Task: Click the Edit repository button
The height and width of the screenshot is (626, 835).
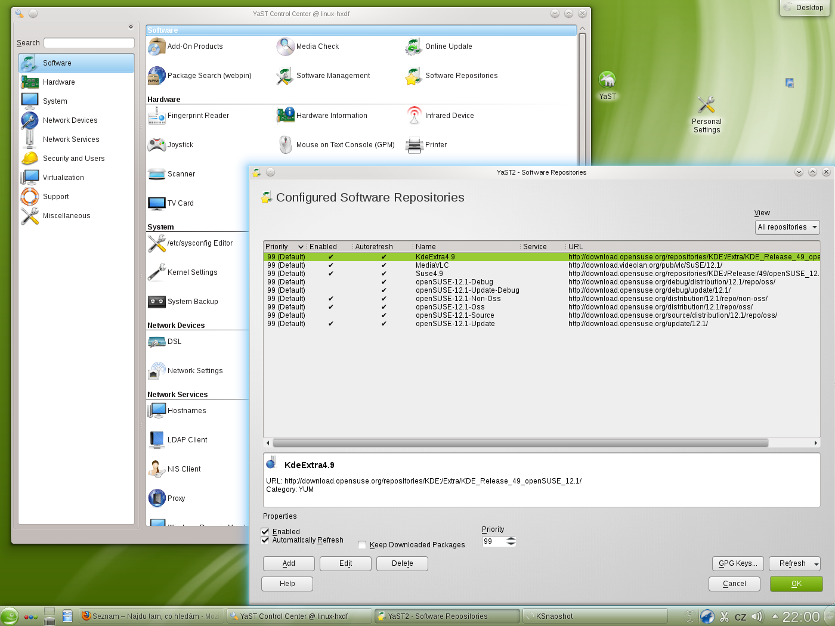Action: click(345, 564)
